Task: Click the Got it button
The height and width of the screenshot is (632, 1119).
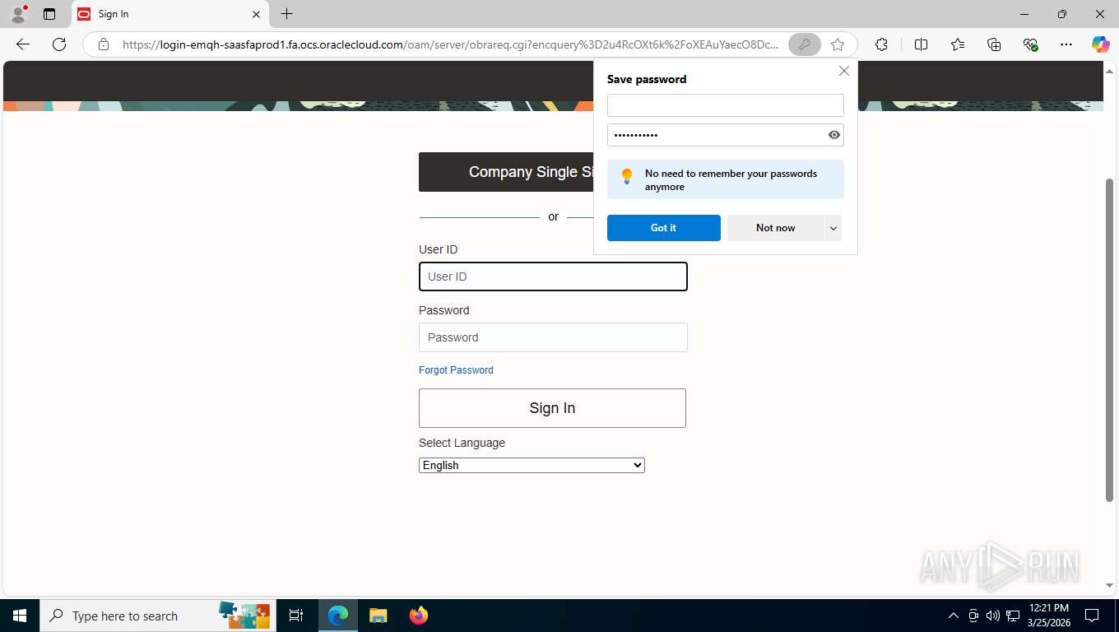Action: [663, 228]
